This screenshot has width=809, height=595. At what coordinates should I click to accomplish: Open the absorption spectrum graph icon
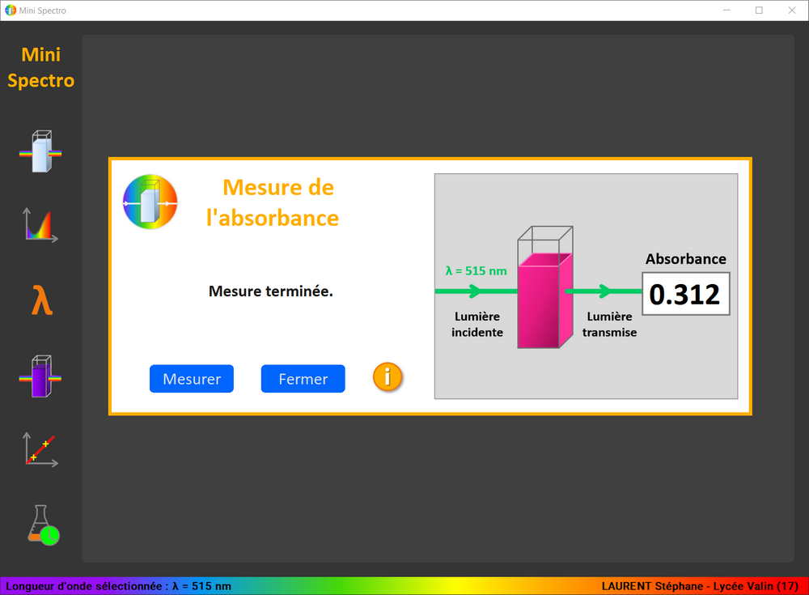pos(40,225)
